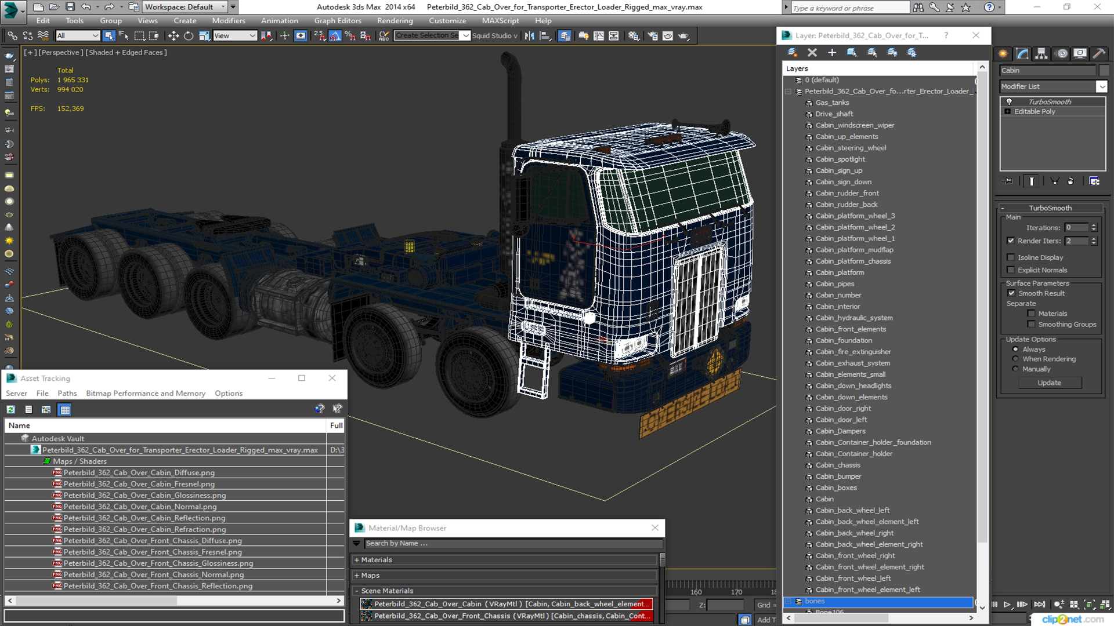1114x626 pixels.
Task: Select the Always update option
Action: tap(1015, 350)
